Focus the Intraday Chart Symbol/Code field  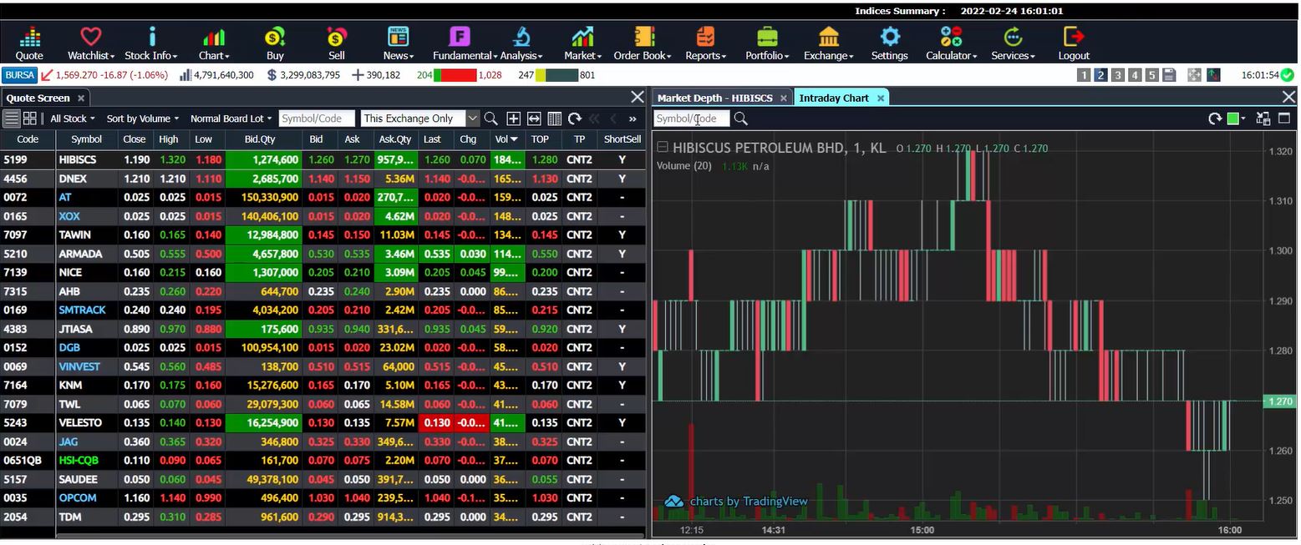(691, 119)
